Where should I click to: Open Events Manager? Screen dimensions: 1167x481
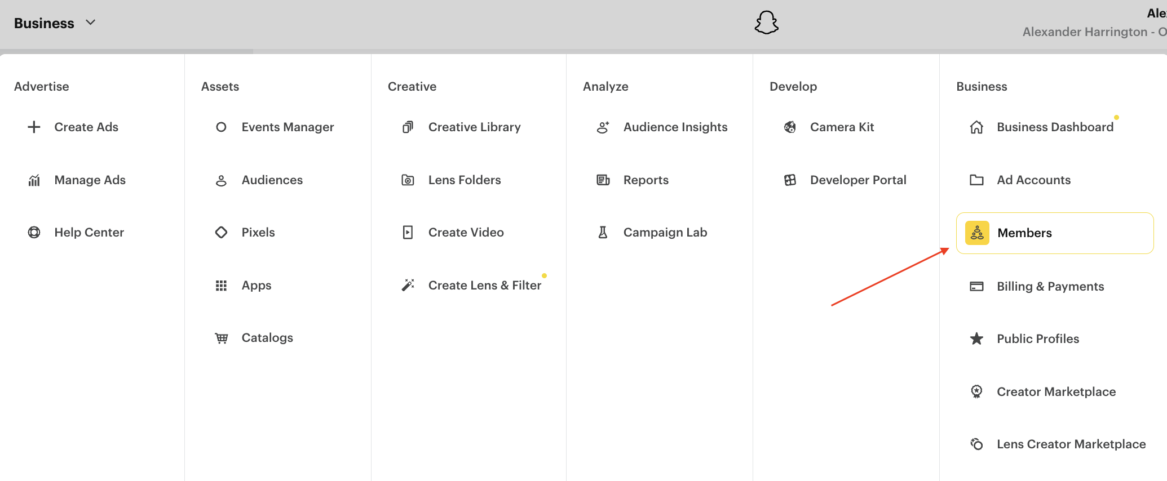[288, 127]
